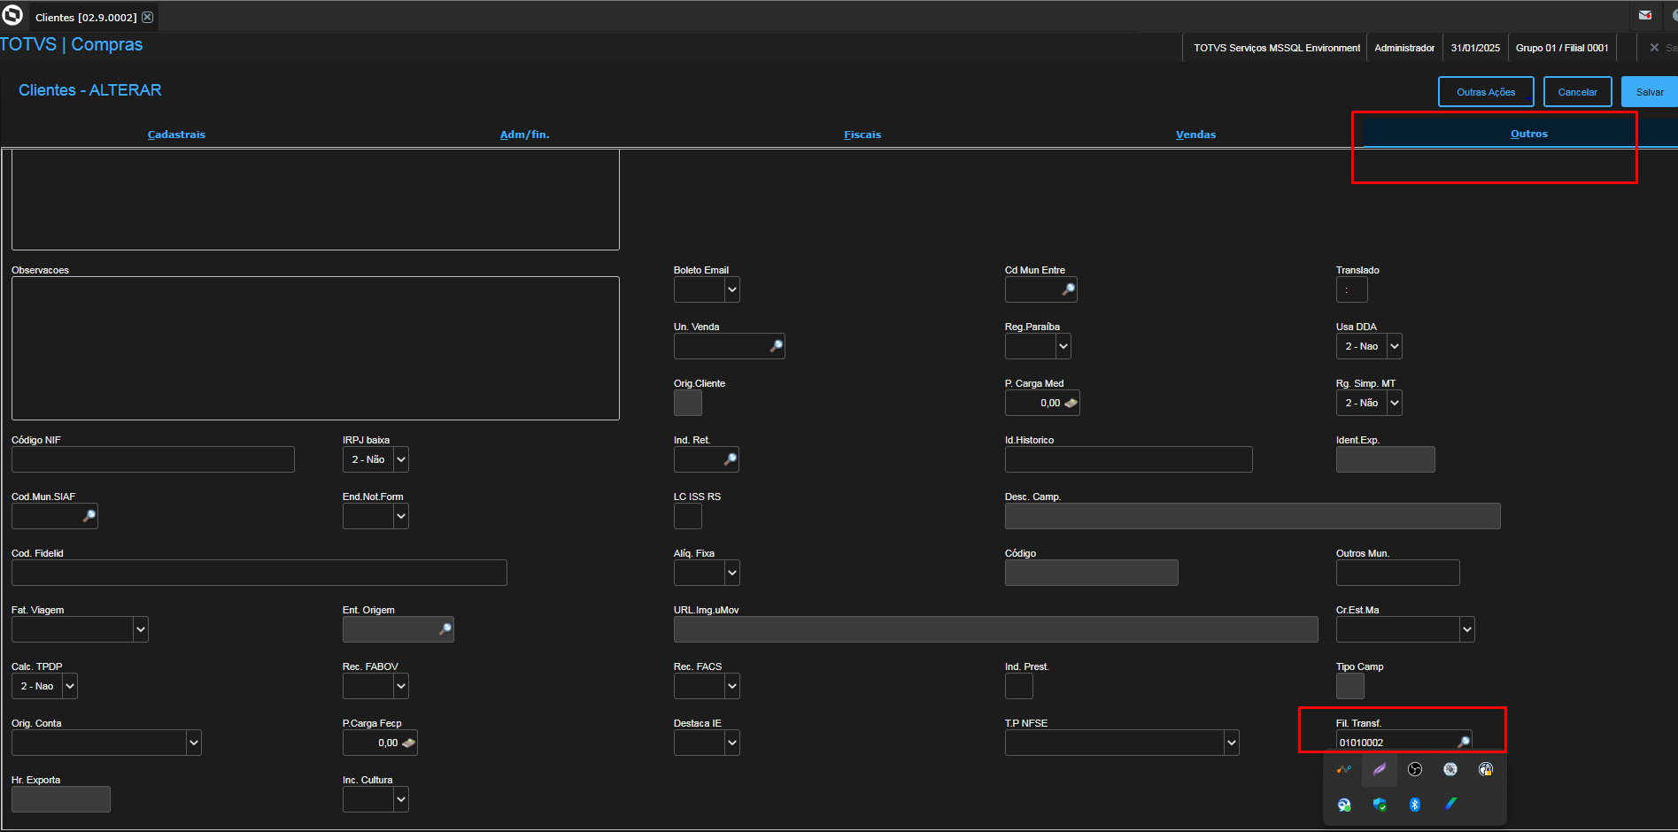This screenshot has height=832, width=1678.
Task: Switch to the Fiscais tab
Action: [x=862, y=135]
